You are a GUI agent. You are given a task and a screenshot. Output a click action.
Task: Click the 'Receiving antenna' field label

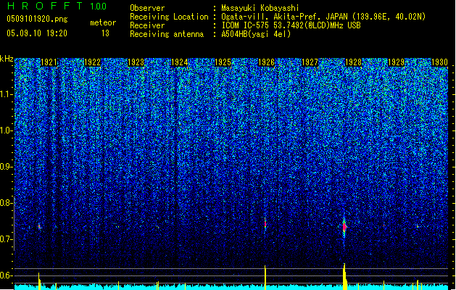(167, 34)
